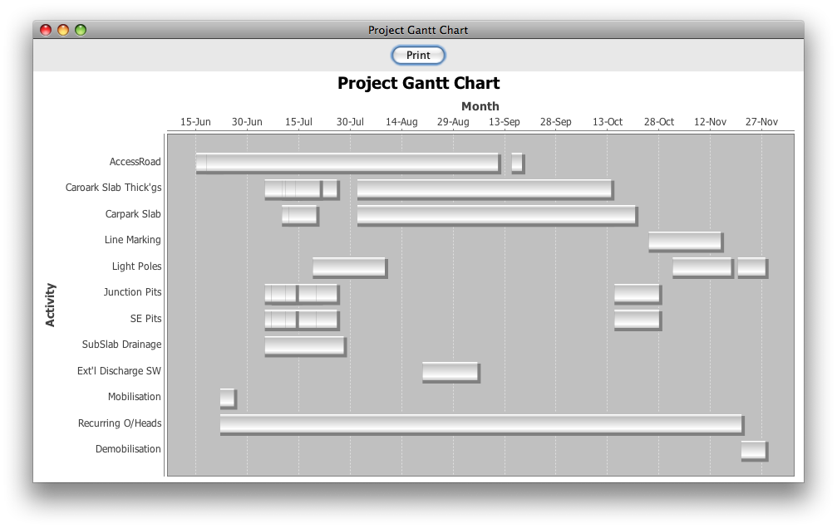Select the Ext'l Discharge SW task bar
837x528 pixels.
[451, 372]
